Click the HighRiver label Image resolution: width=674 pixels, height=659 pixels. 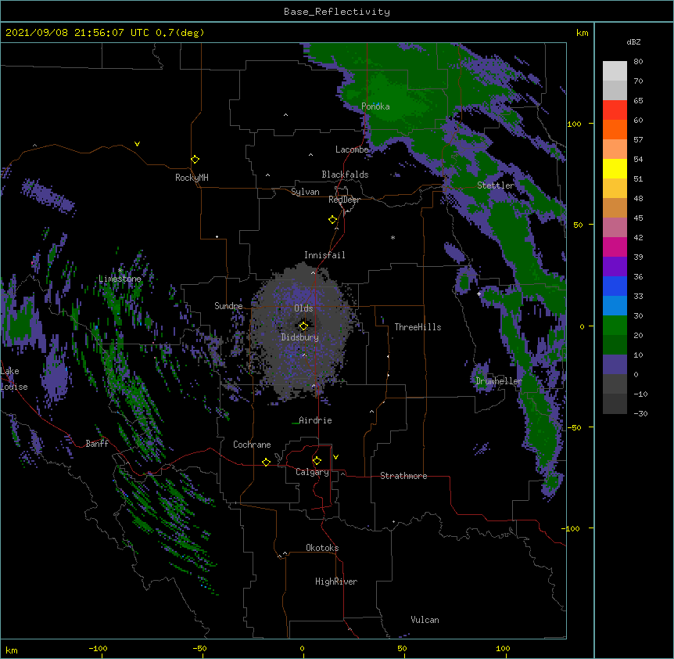coord(336,582)
